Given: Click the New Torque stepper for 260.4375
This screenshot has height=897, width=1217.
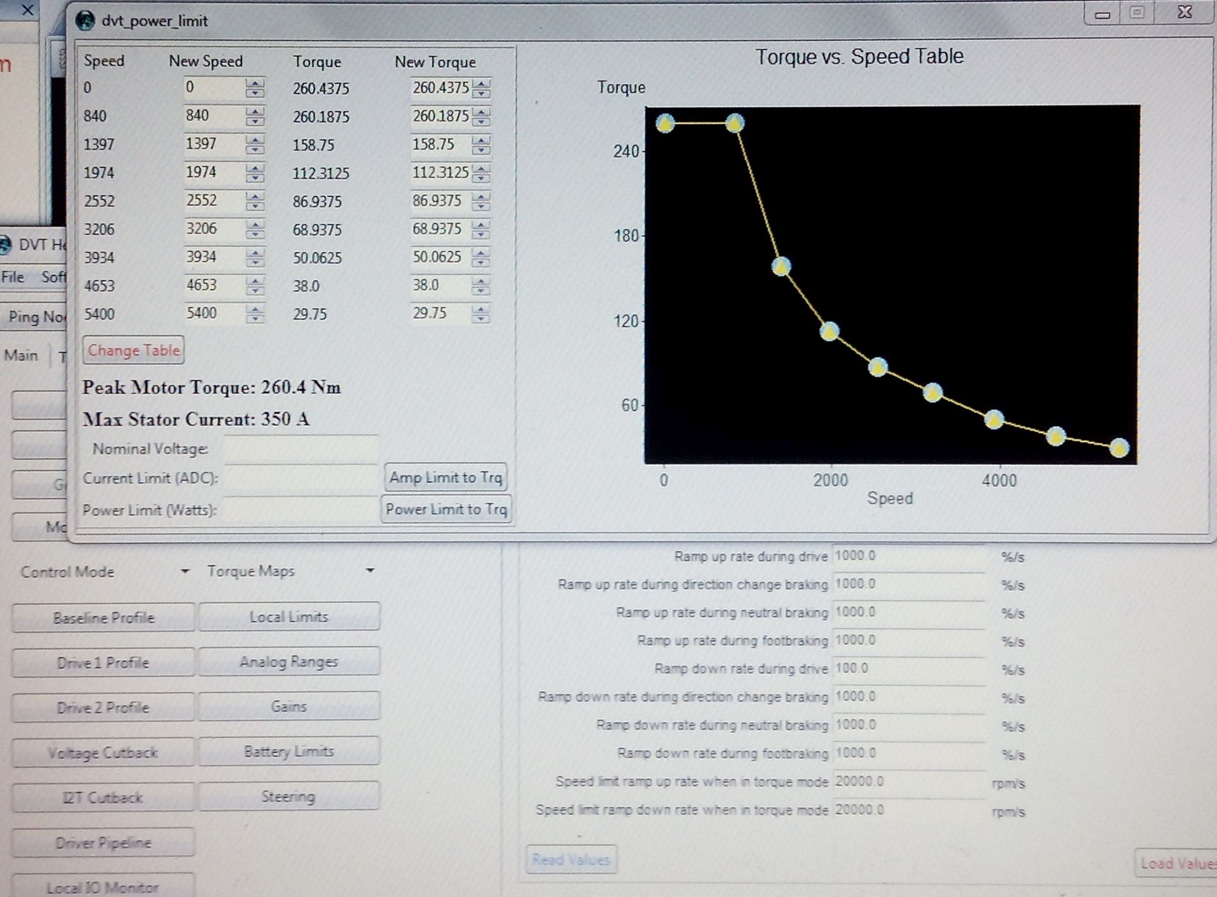Looking at the screenshot, I should tap(481, 88).
